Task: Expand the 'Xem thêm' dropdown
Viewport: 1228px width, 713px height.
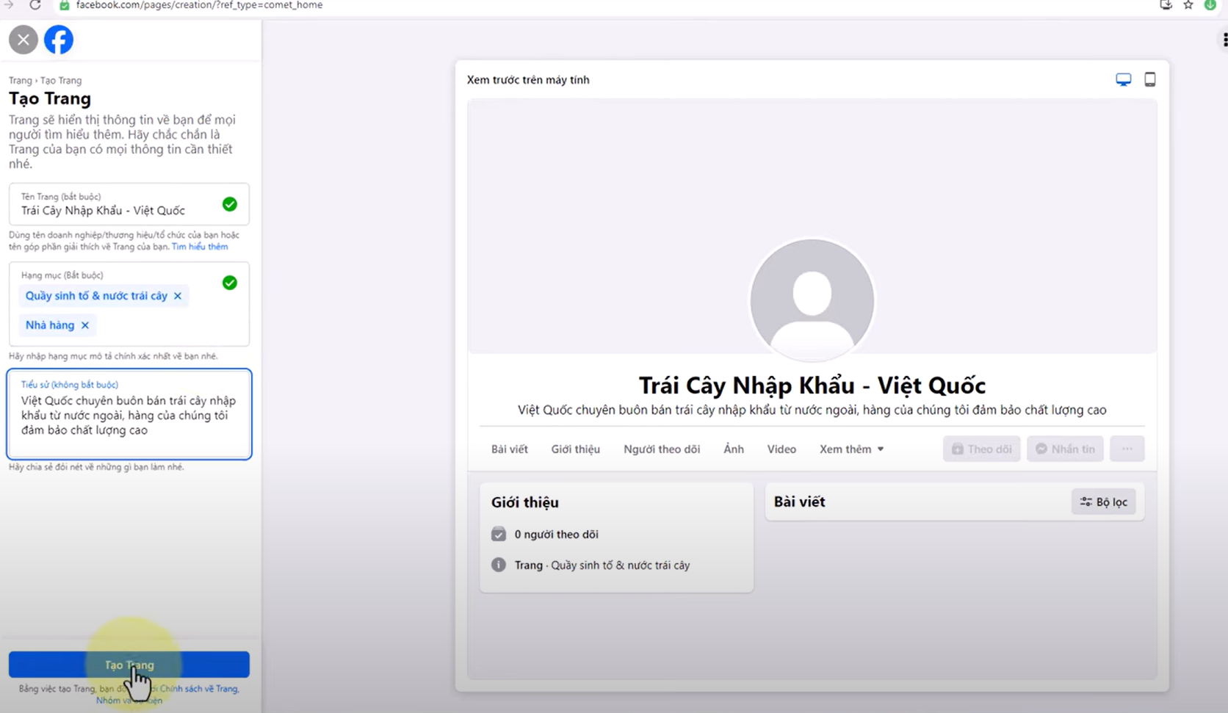Action: 851,449
